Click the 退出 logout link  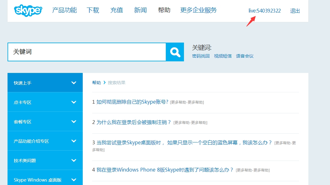click(295, 10)
